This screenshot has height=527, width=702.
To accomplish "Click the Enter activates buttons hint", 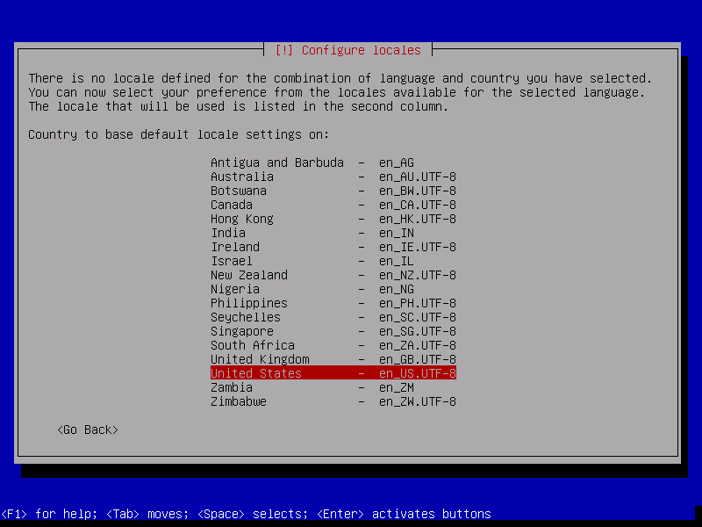I will pos(408,513).
